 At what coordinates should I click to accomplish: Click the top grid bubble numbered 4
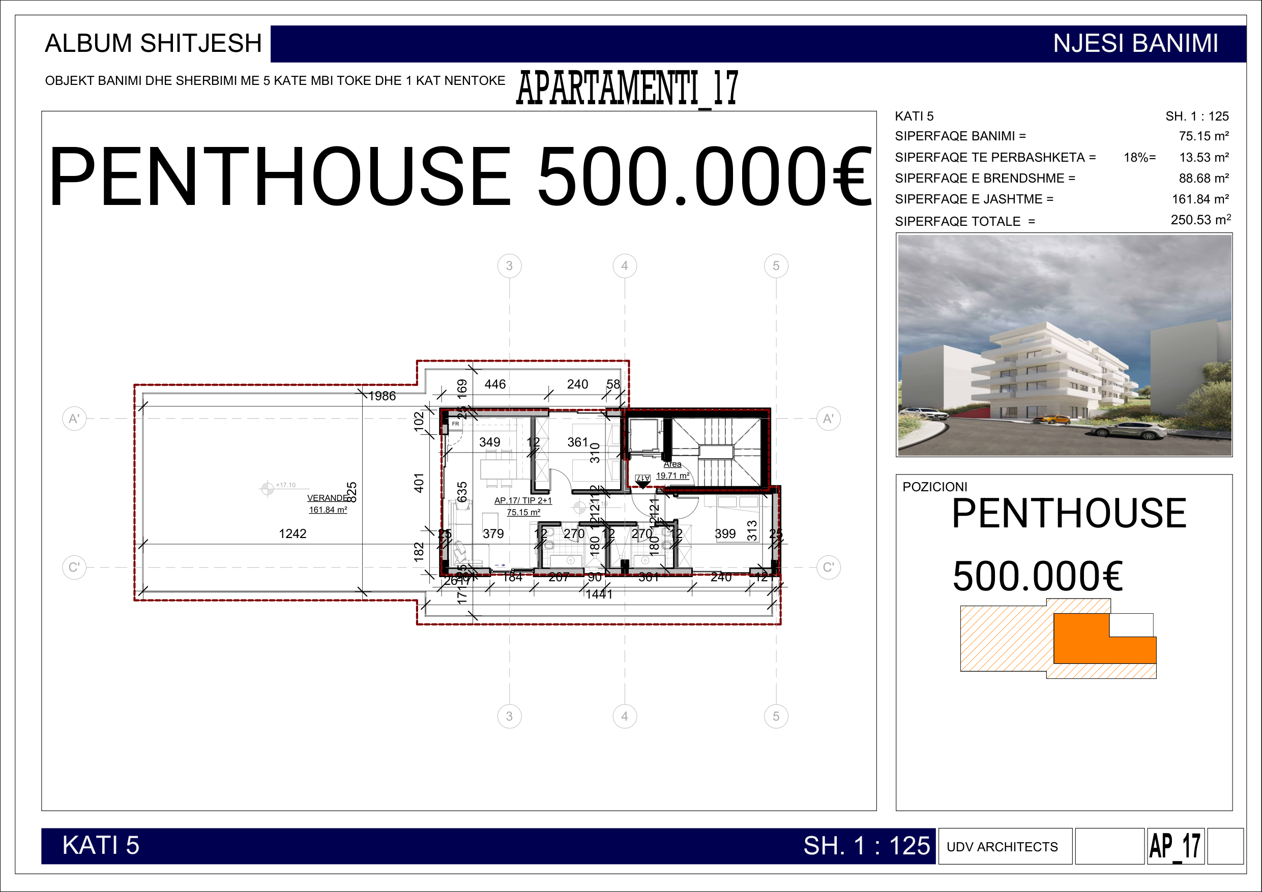pyautogui.click(x=625, y=266)
